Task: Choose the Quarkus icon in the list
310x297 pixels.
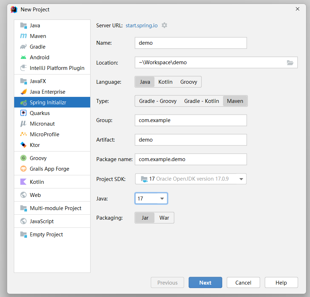Action: pos(23,113)
